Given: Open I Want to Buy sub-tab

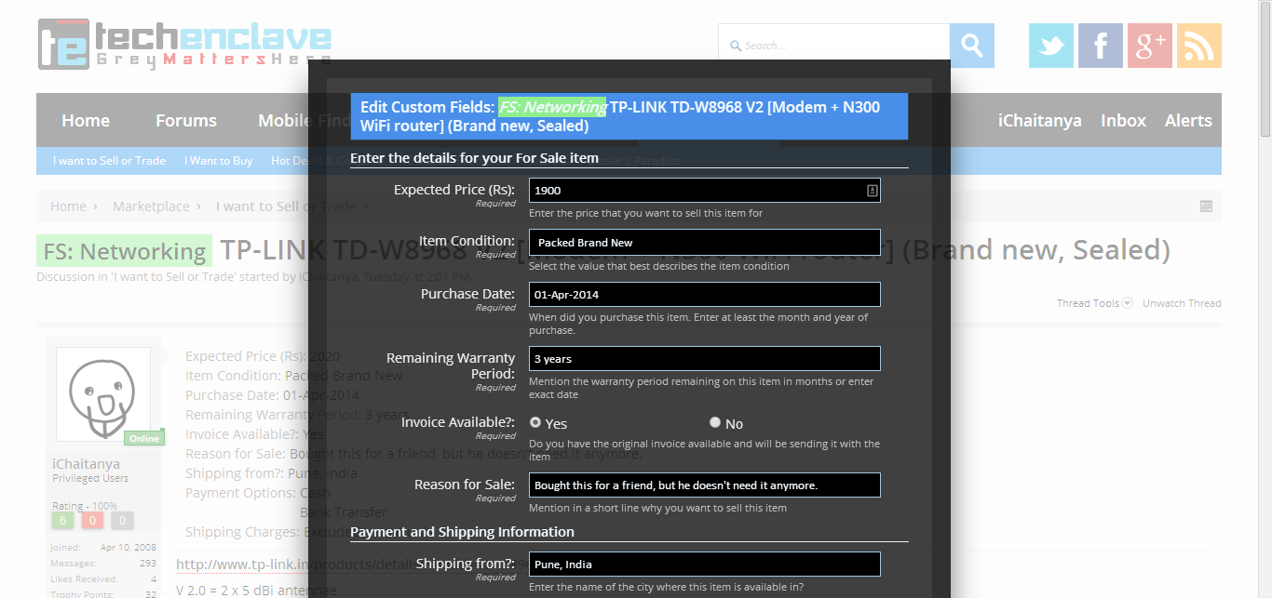Looking at the screenshot, I should click(219, 161).
